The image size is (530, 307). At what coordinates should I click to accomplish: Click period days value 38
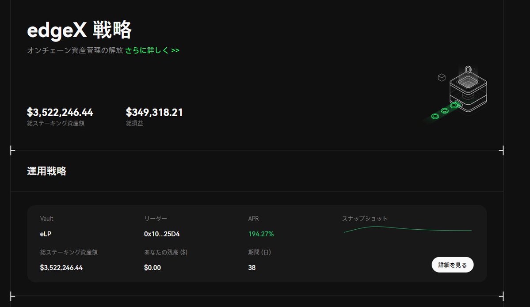click(x=252, y=268)
